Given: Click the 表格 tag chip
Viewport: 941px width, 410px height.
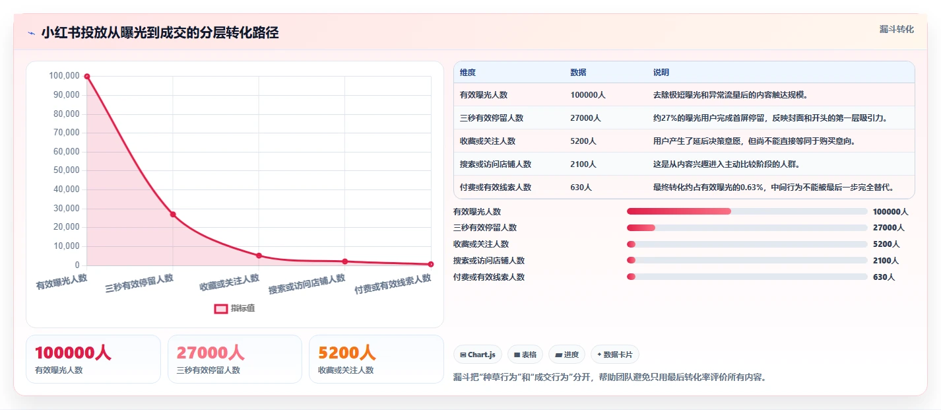Looking at the screenshot, I should pyautogui.click(x=525, y=355).
